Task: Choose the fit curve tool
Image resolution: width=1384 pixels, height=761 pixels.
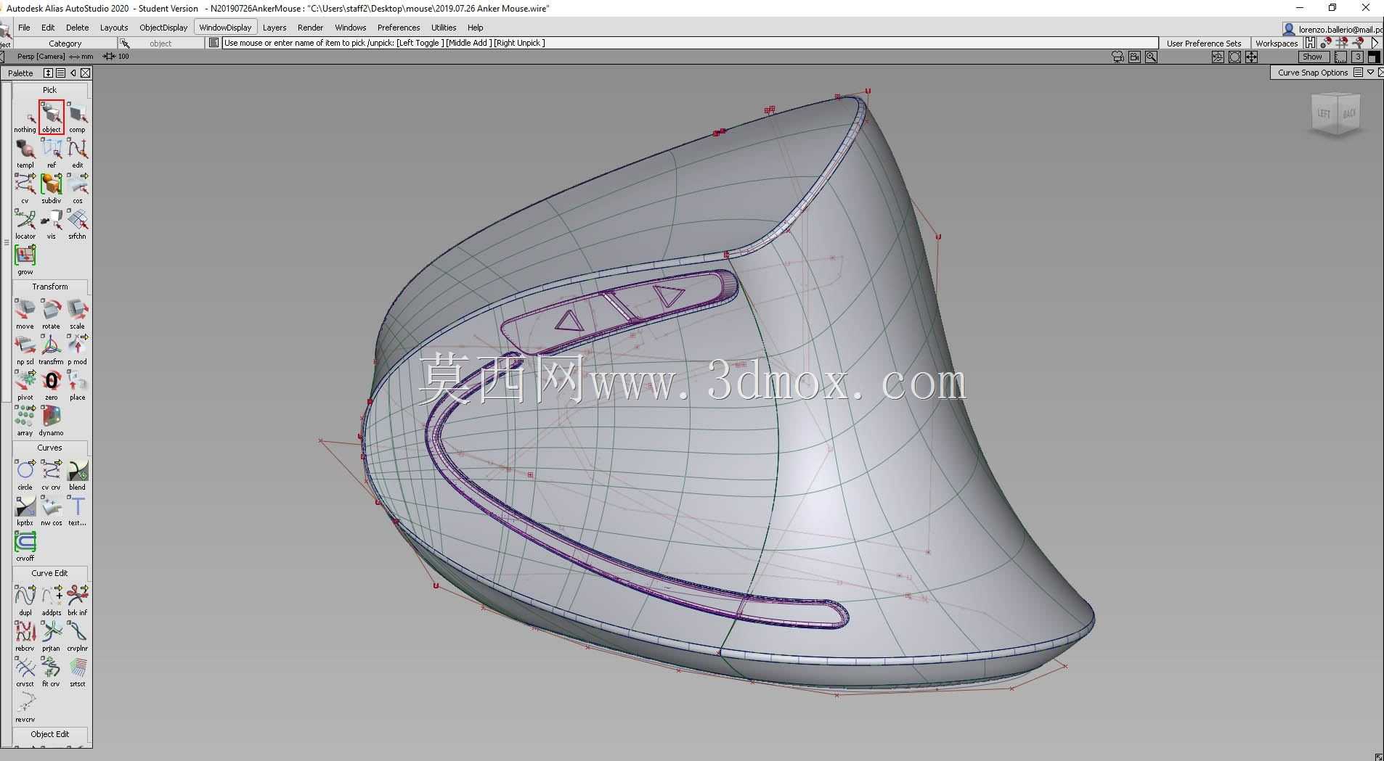Action: pos(51,672)
